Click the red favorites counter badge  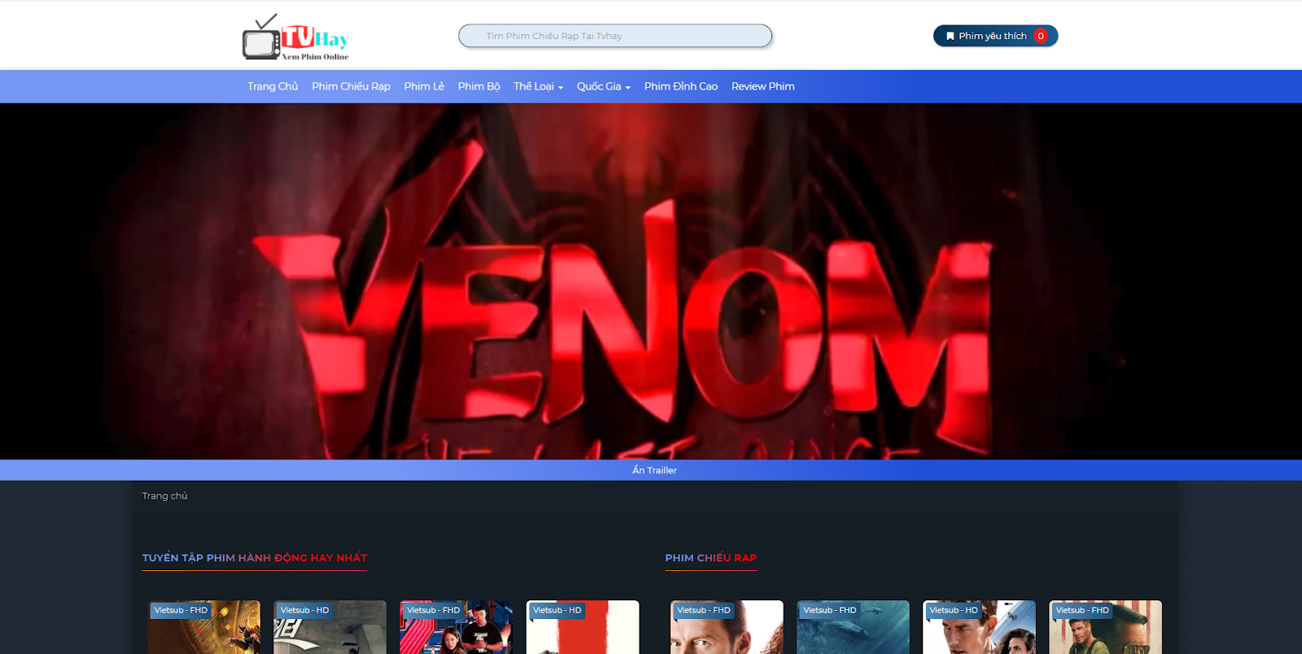pos(1040,36)
